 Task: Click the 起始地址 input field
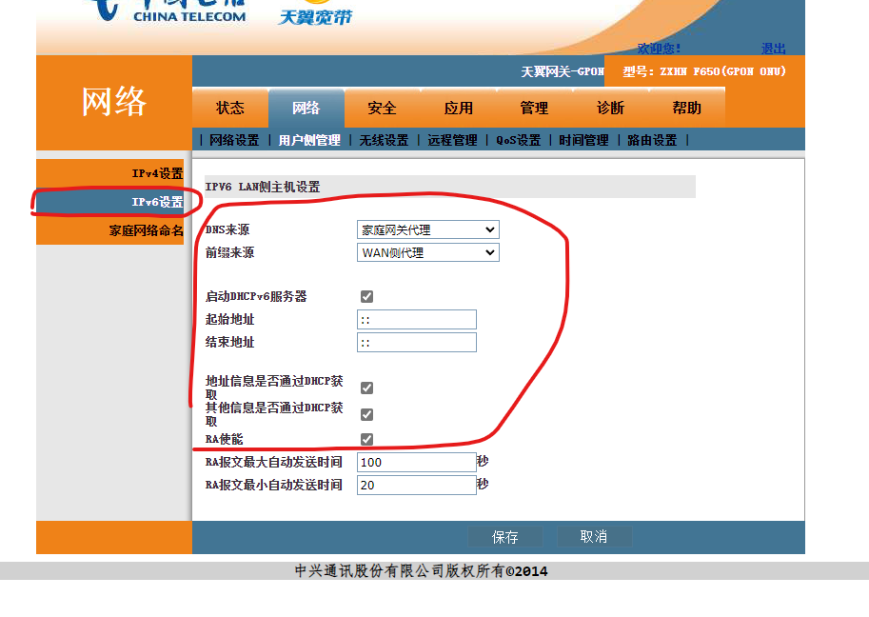(x=416, y=319)
